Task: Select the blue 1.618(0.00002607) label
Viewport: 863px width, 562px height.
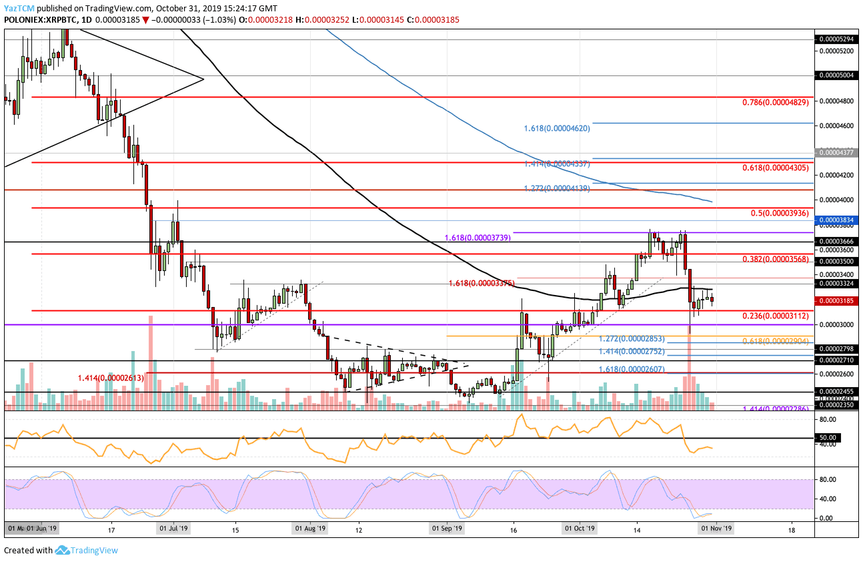Action: point(632,369)
